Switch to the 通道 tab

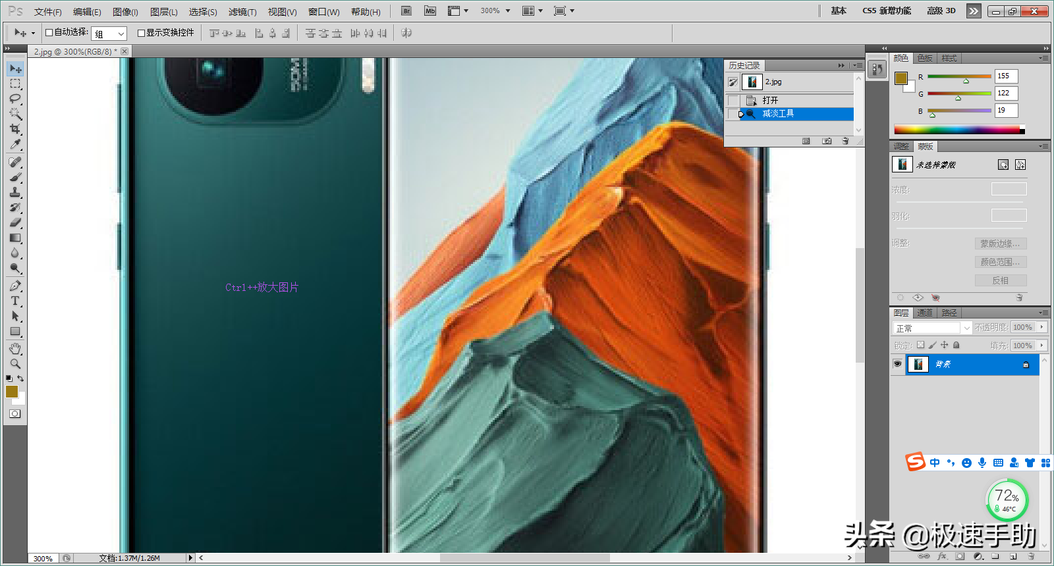(925, 313)
